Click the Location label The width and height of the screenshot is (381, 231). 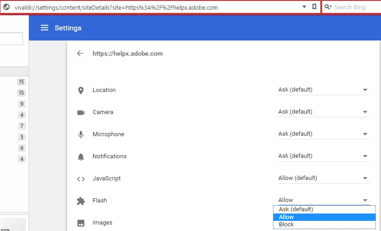[x=104, y=90]
